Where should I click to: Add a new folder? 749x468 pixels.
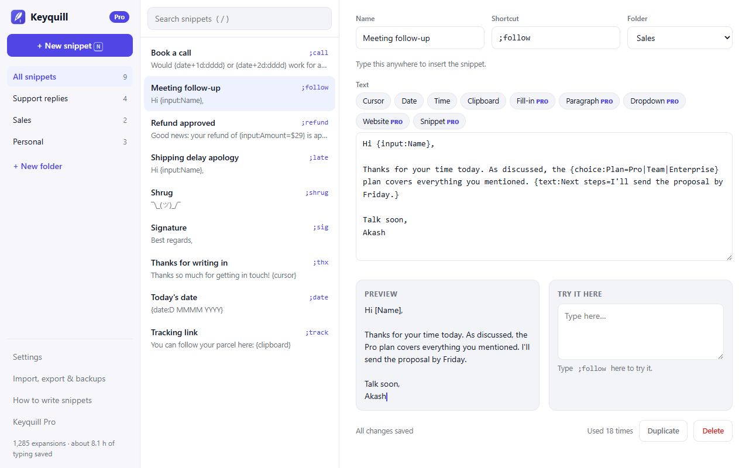tap(37, 166)
